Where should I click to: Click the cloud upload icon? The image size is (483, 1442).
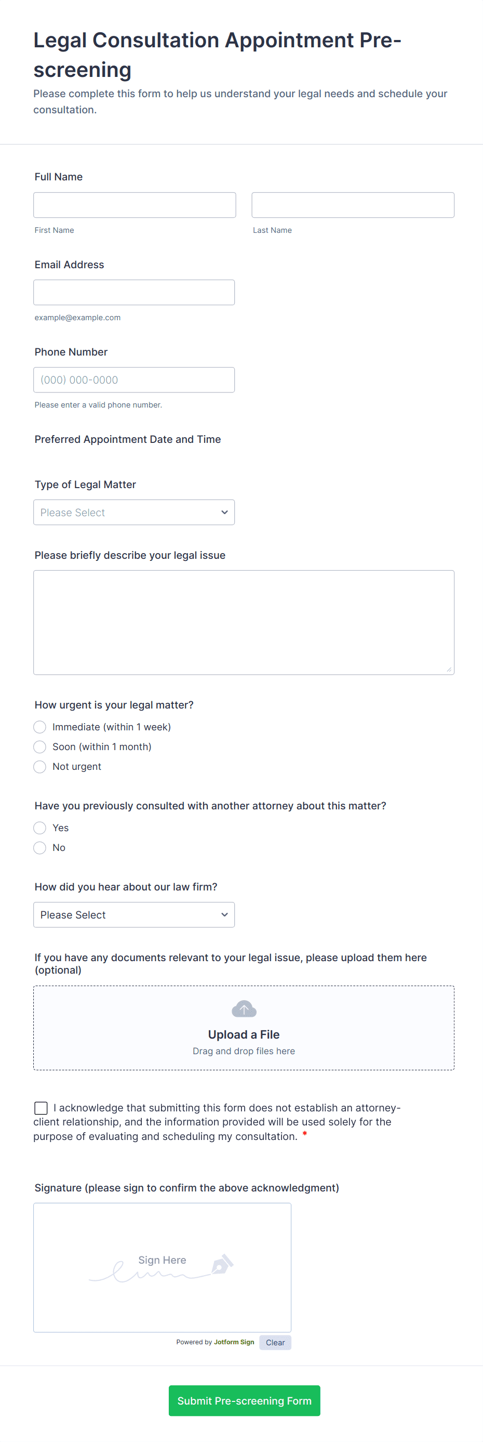coord(244,1009)
